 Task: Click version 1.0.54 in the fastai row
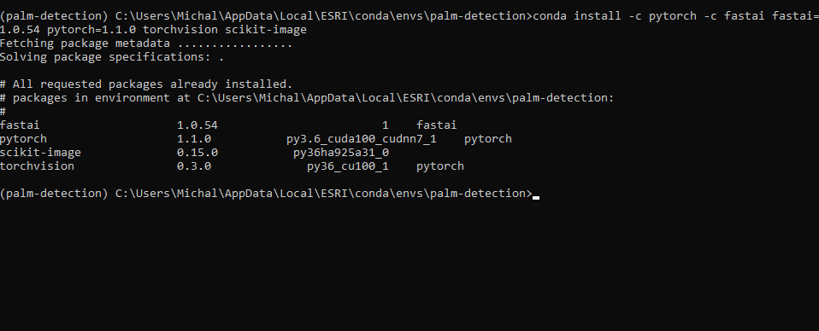(197, 125)
